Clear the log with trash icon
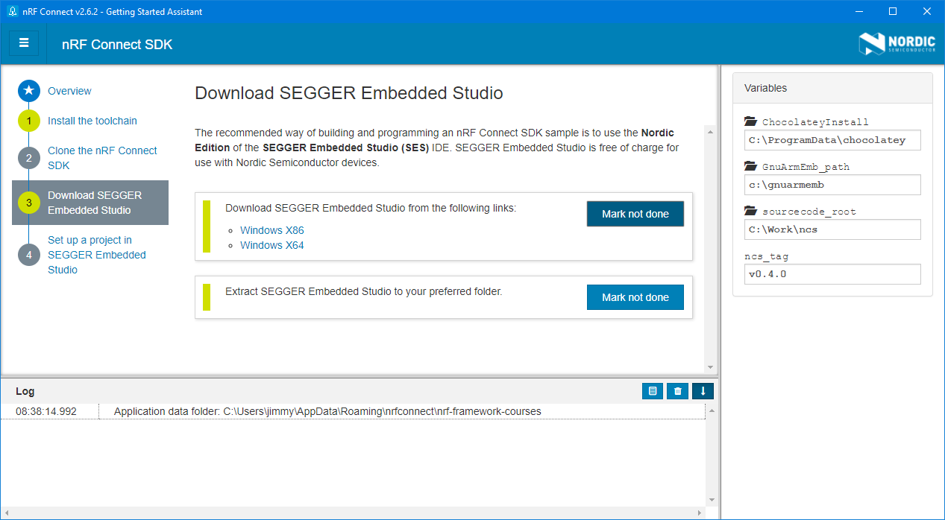Screen dimensions: 945x520 (677, 391)
